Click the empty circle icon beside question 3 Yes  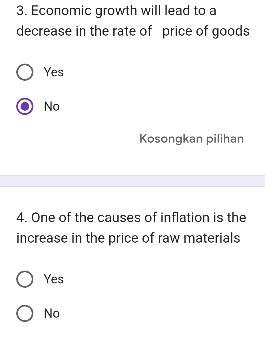pyautogui.click(x=25, y=72)
